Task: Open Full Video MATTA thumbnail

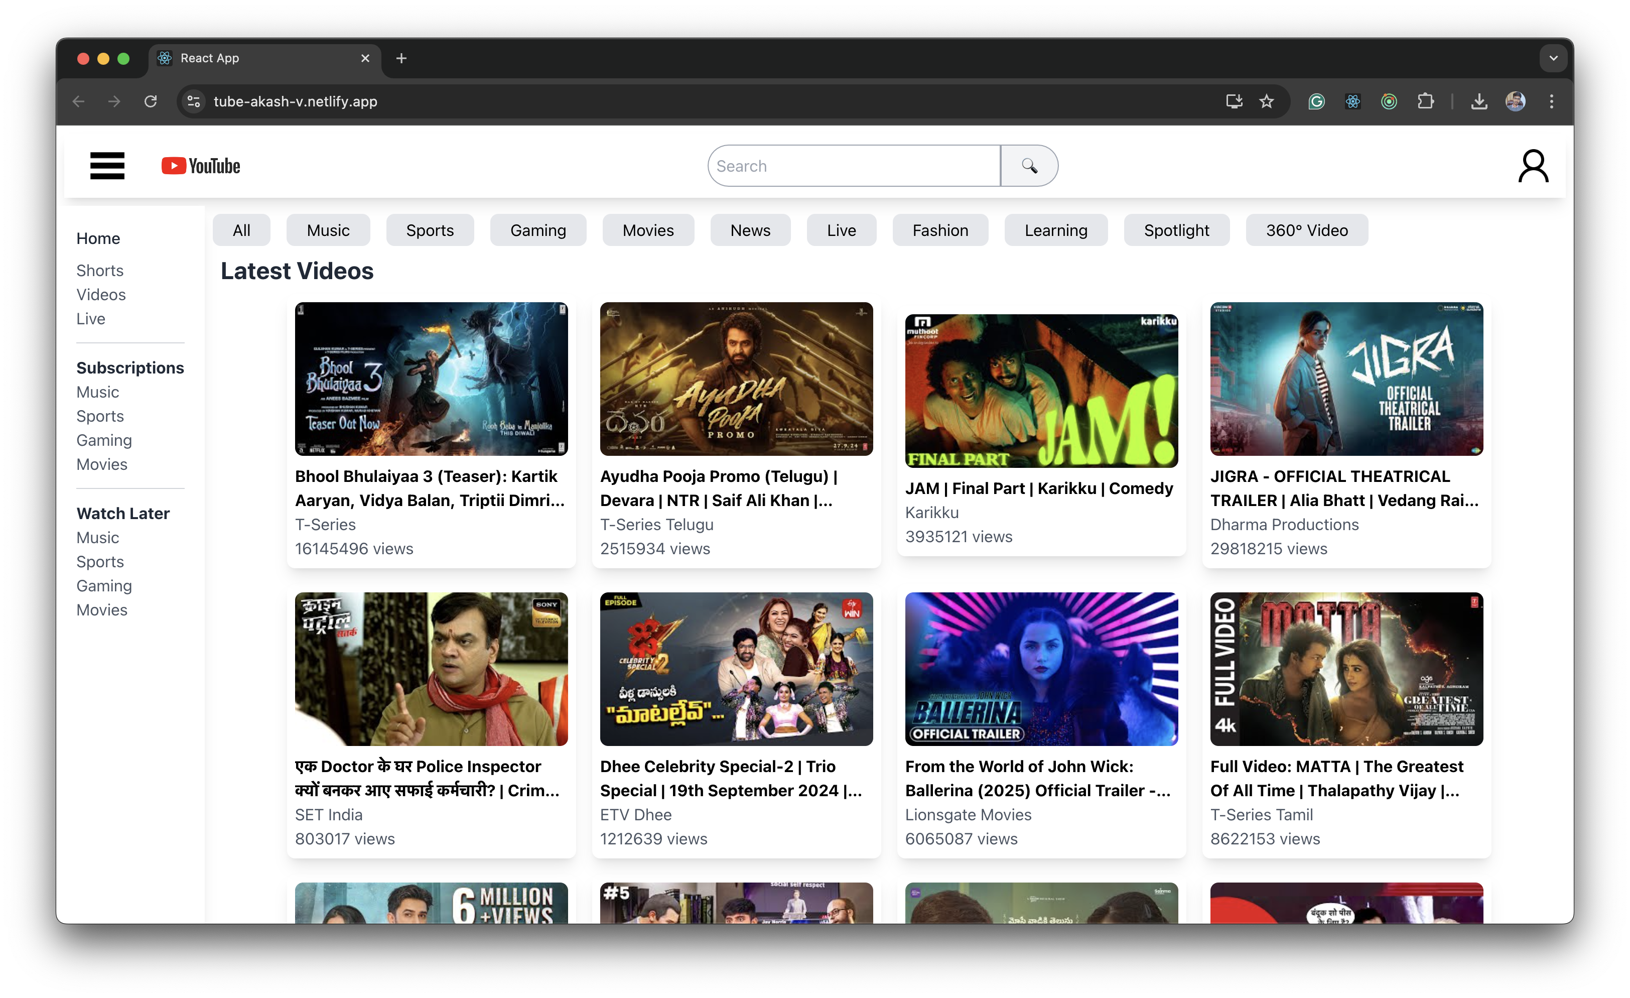Action: point(1346,669)
